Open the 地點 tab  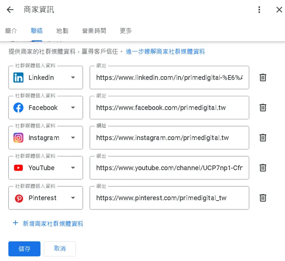coord(62,31)
